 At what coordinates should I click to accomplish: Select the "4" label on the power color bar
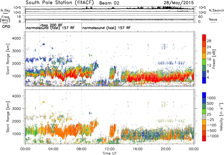click(x=208, y=77)
